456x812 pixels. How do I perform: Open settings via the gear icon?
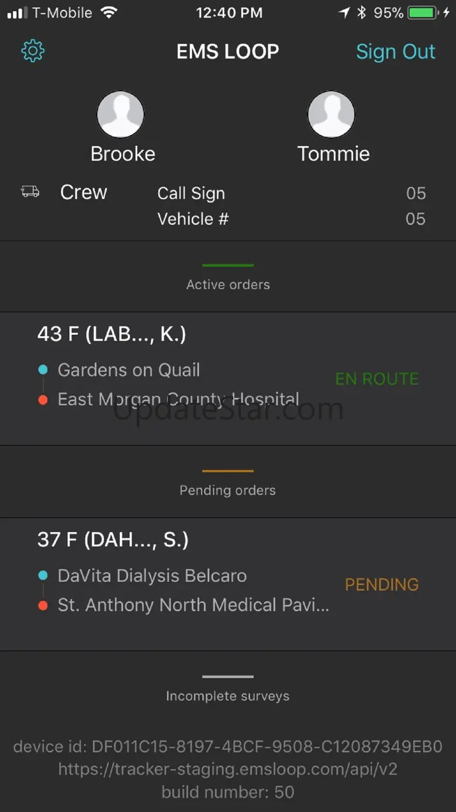pyautogui.click(x=33, y=52)
